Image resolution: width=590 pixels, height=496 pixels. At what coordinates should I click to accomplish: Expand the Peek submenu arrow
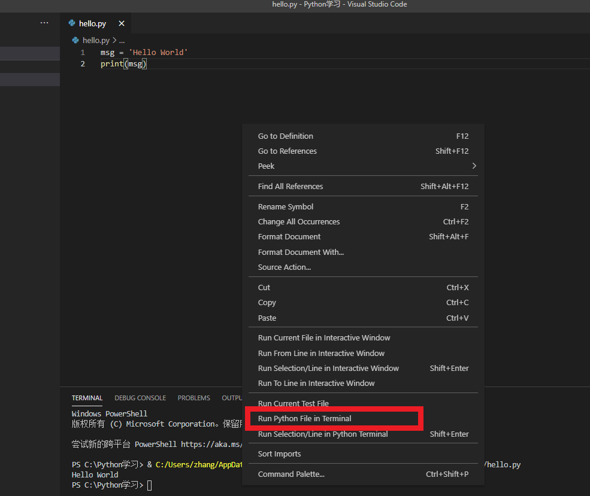tap(474, 166)
